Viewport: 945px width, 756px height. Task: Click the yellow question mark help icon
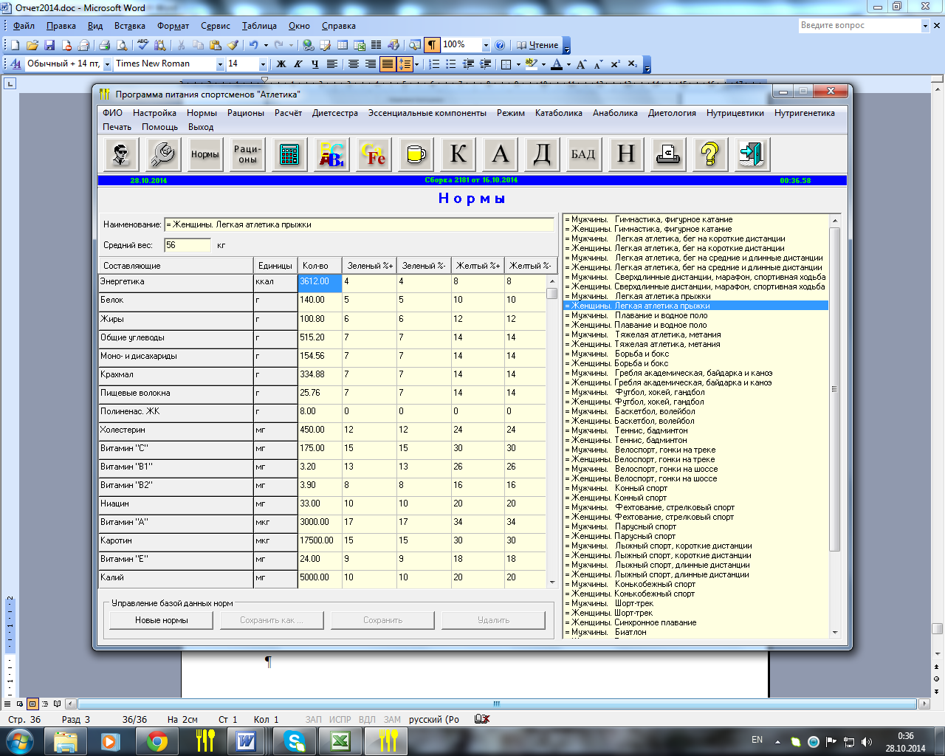coord(709,154)
